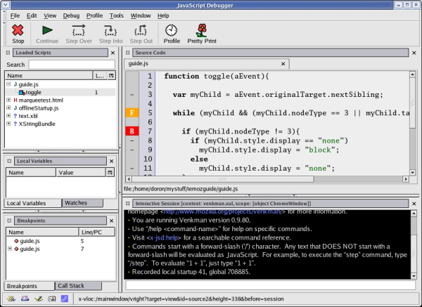Click the Step Over icon
This screenshot has width=422, height=307.
tap(78, 30)
